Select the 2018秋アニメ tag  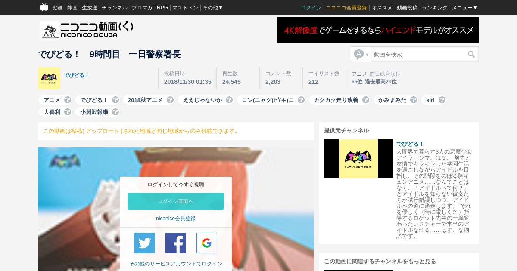[145, 100]
